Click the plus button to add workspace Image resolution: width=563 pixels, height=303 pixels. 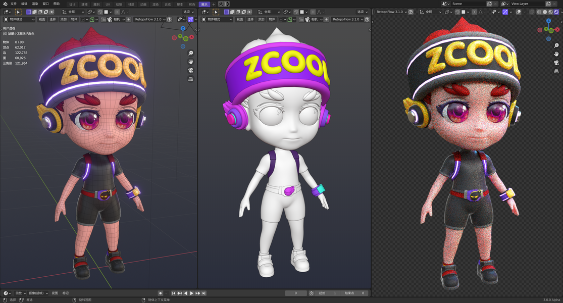(x=214, y=5)
